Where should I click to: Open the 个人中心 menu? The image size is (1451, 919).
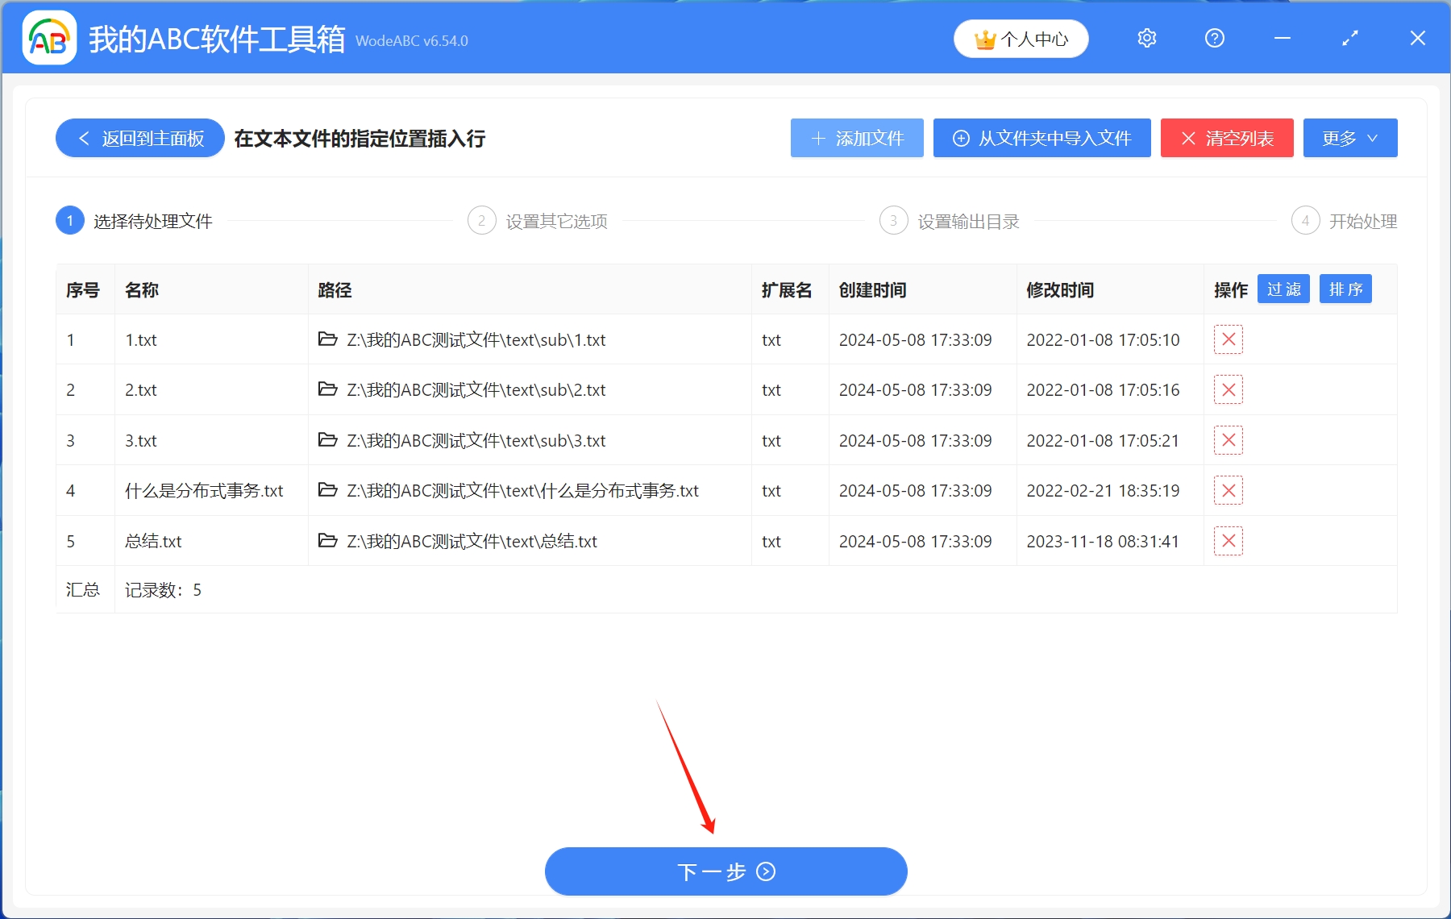pyautogui.click(x=1021, y=37)
